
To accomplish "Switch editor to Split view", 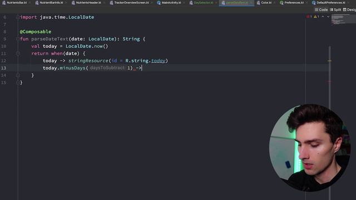I will [335, 10].
